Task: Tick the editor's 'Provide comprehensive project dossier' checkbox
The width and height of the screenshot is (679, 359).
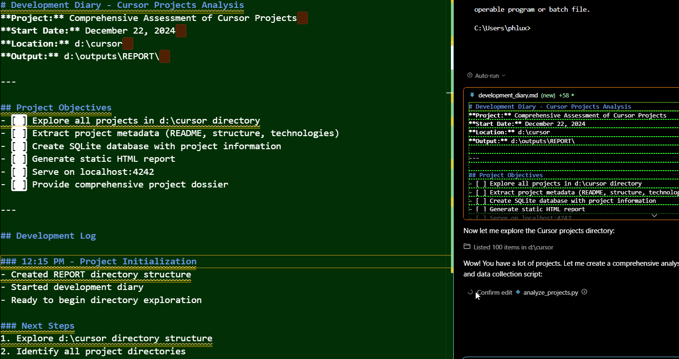Action: pos(19,185)
